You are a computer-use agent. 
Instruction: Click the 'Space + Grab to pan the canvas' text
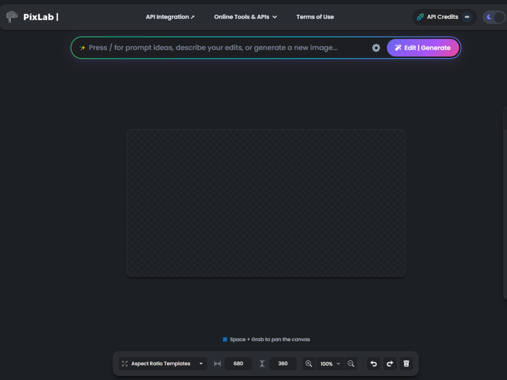[270, 339]
